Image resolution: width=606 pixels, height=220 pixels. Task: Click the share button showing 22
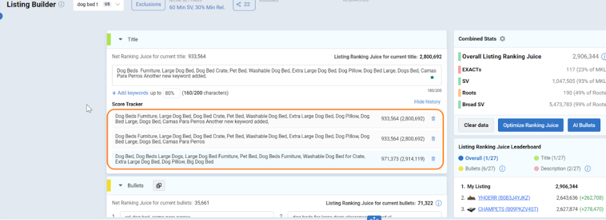(244, 5)
